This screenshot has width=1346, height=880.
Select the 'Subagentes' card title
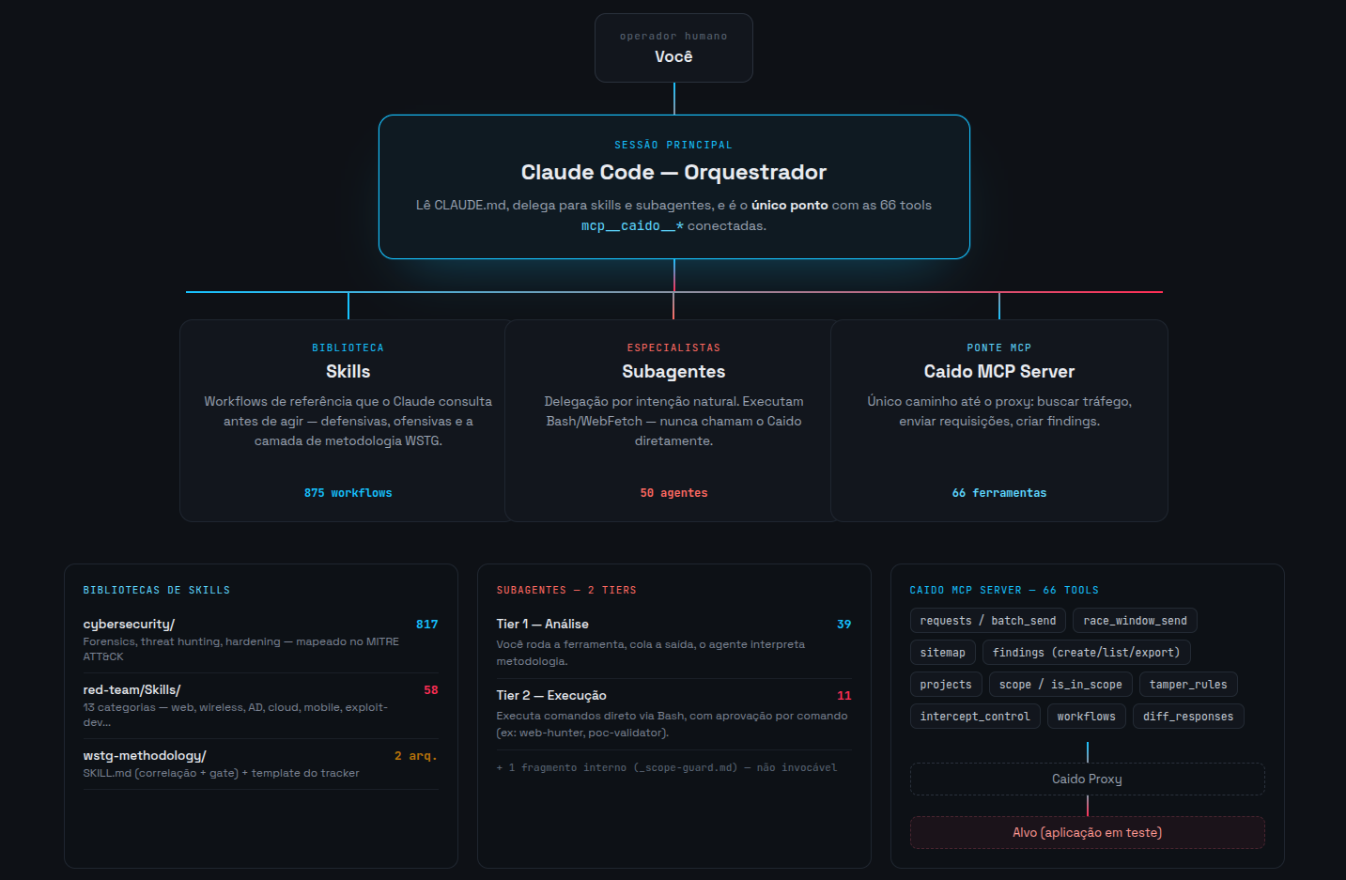click(673, 371)
